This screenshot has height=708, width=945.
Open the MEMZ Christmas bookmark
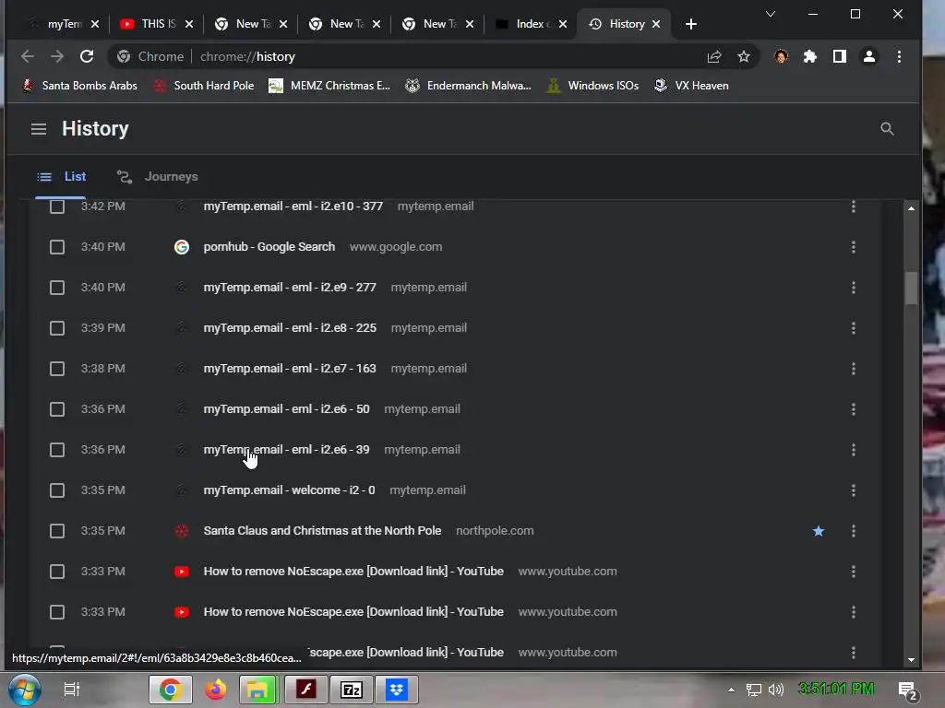(x=329, y=86)
